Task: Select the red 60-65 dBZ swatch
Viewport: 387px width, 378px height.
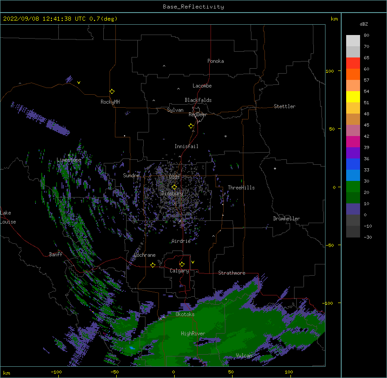Action: 353,63
